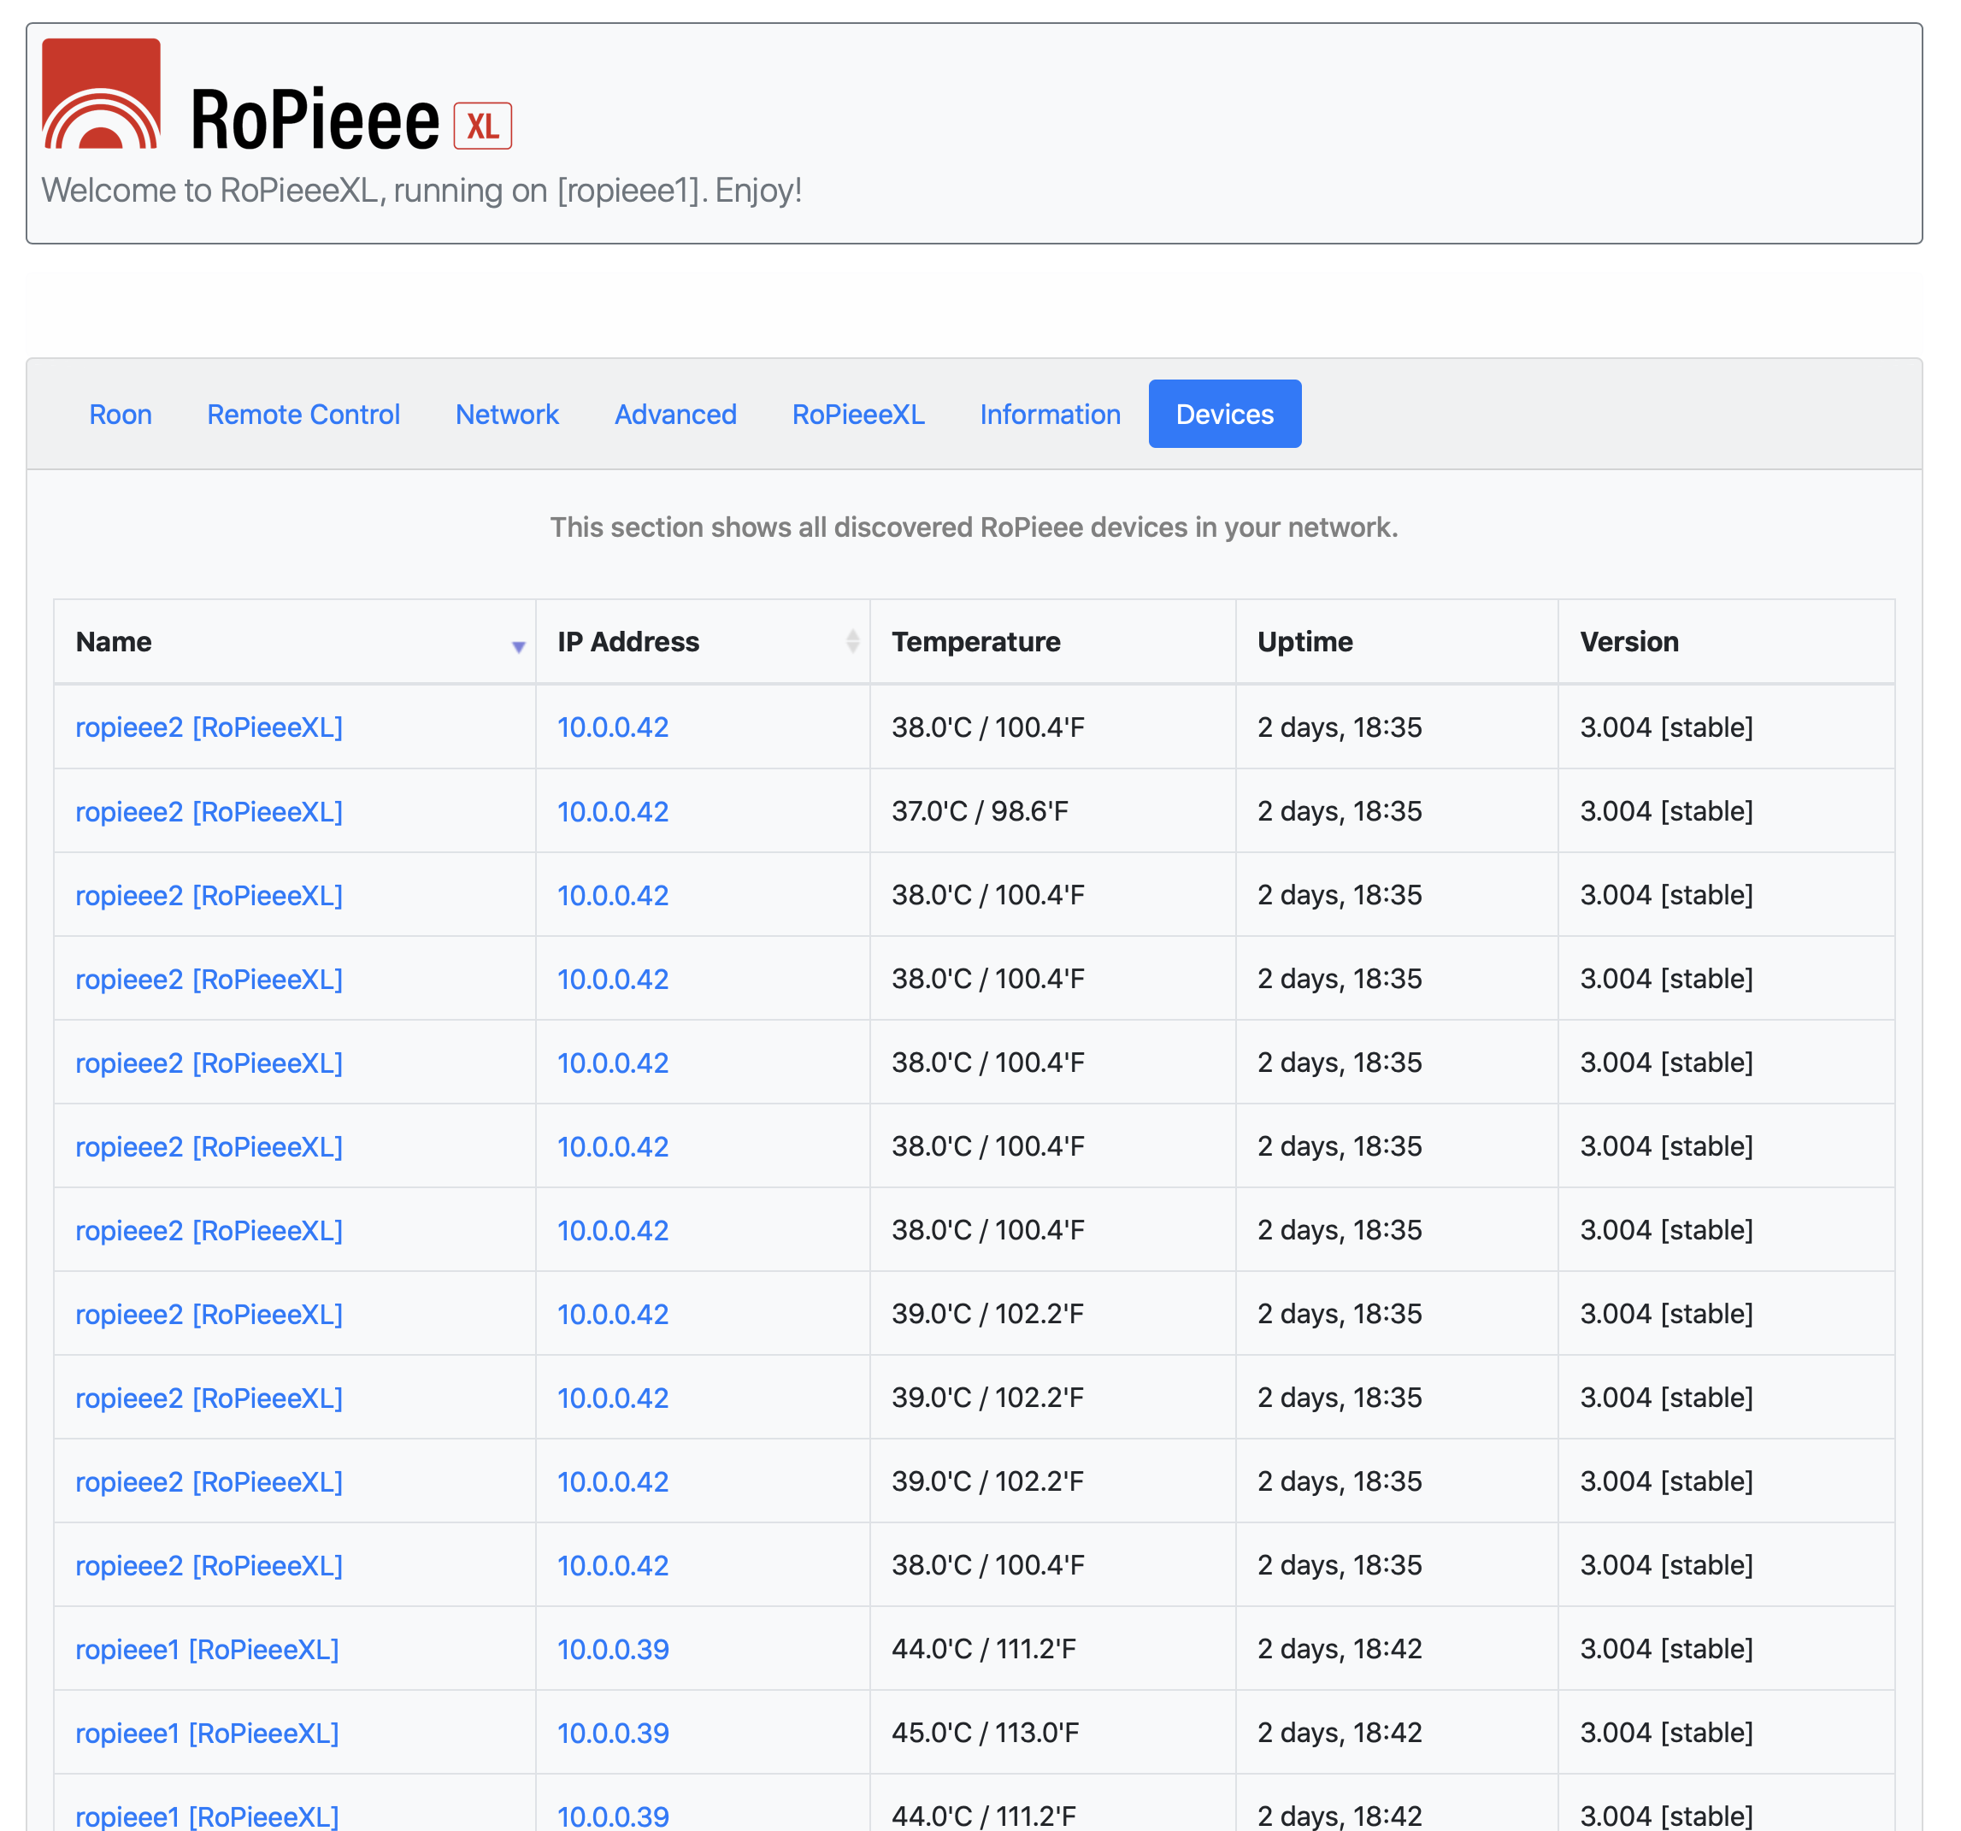Open ropieee1 link in row with 45.0'C

(x=207, y=1734)
